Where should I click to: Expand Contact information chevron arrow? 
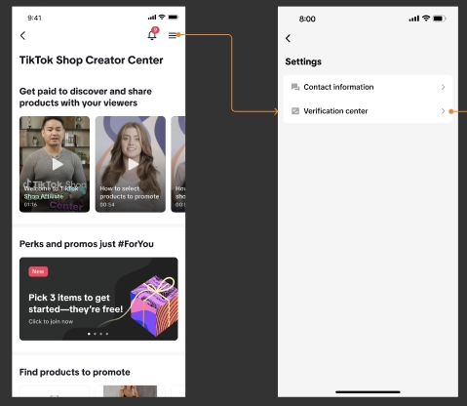point(443,87)
